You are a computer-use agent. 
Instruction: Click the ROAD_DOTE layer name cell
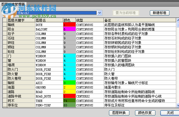[49, 96]
